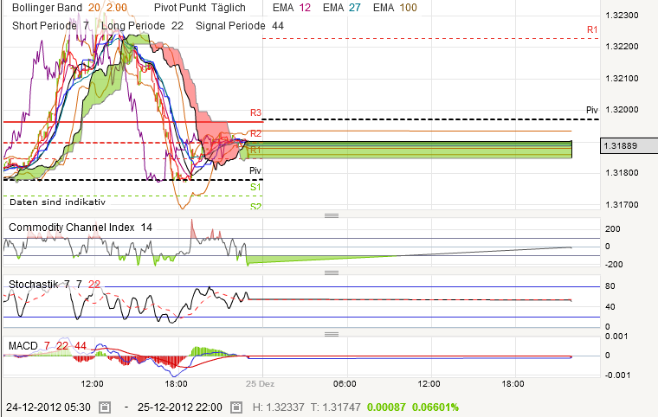Click the Stochastik 7 7 22 label
The image size is (658, 417).
(x=55, y=285)
